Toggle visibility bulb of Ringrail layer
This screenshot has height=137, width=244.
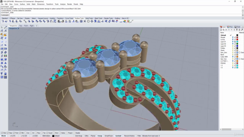pos(233,37)
